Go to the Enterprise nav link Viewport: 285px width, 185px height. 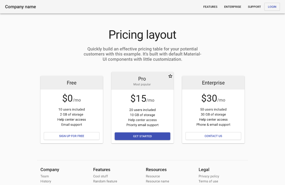click(x=233, y=7)
